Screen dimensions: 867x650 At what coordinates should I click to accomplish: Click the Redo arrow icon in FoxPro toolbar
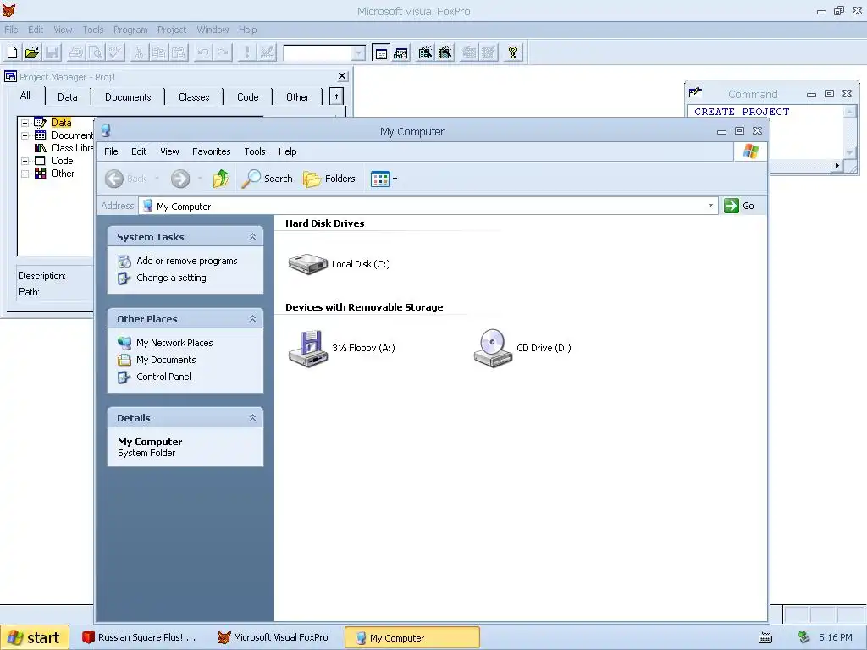click(x=223, y=52)
